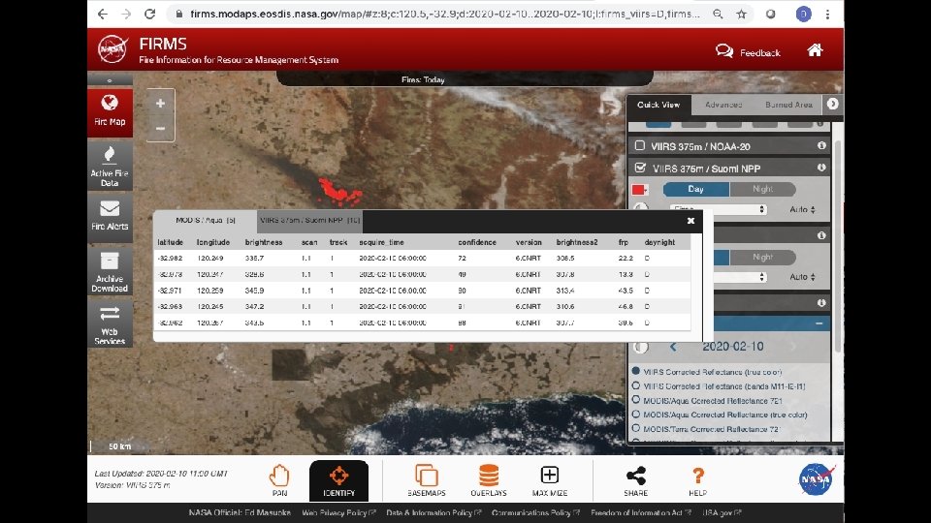Select MODIS/Aqua Corrected Reflectance (true color) radio
The height and width of the screenshot is (523, 931).
(x=636, y=414)
